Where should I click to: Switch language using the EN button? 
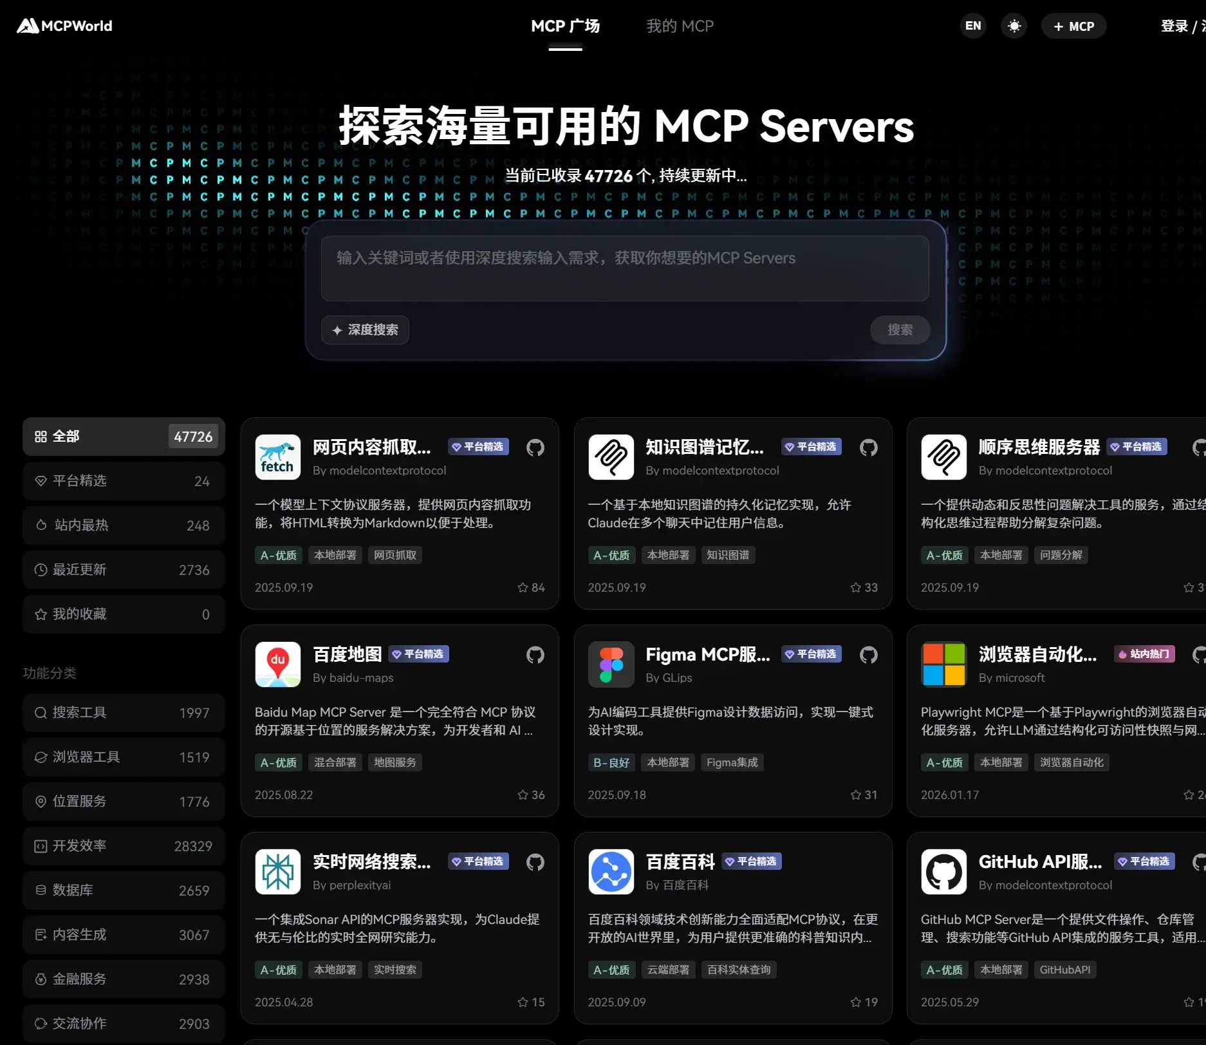pos(973,26)
